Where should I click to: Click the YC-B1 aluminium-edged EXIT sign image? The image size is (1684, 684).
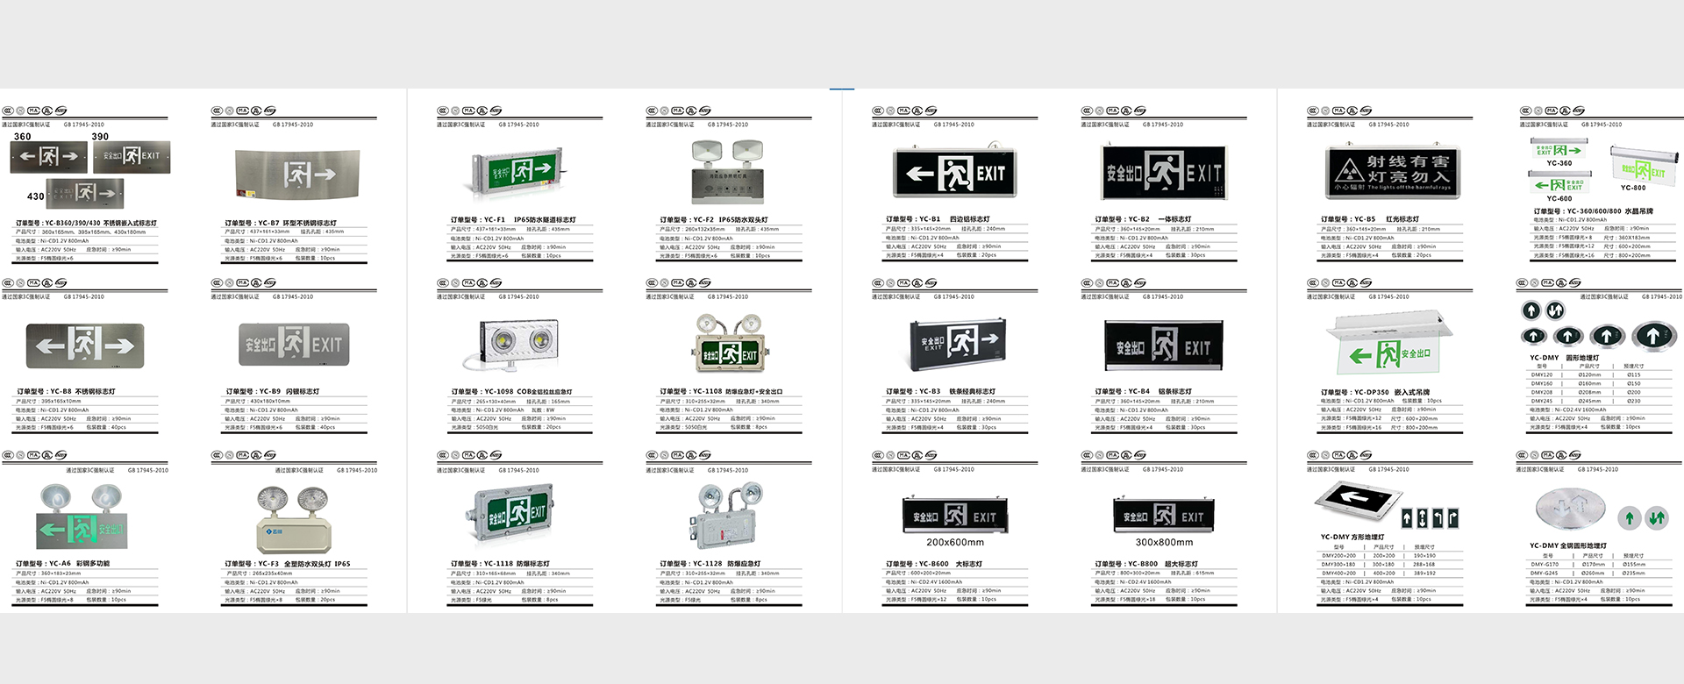coord(955,173)
